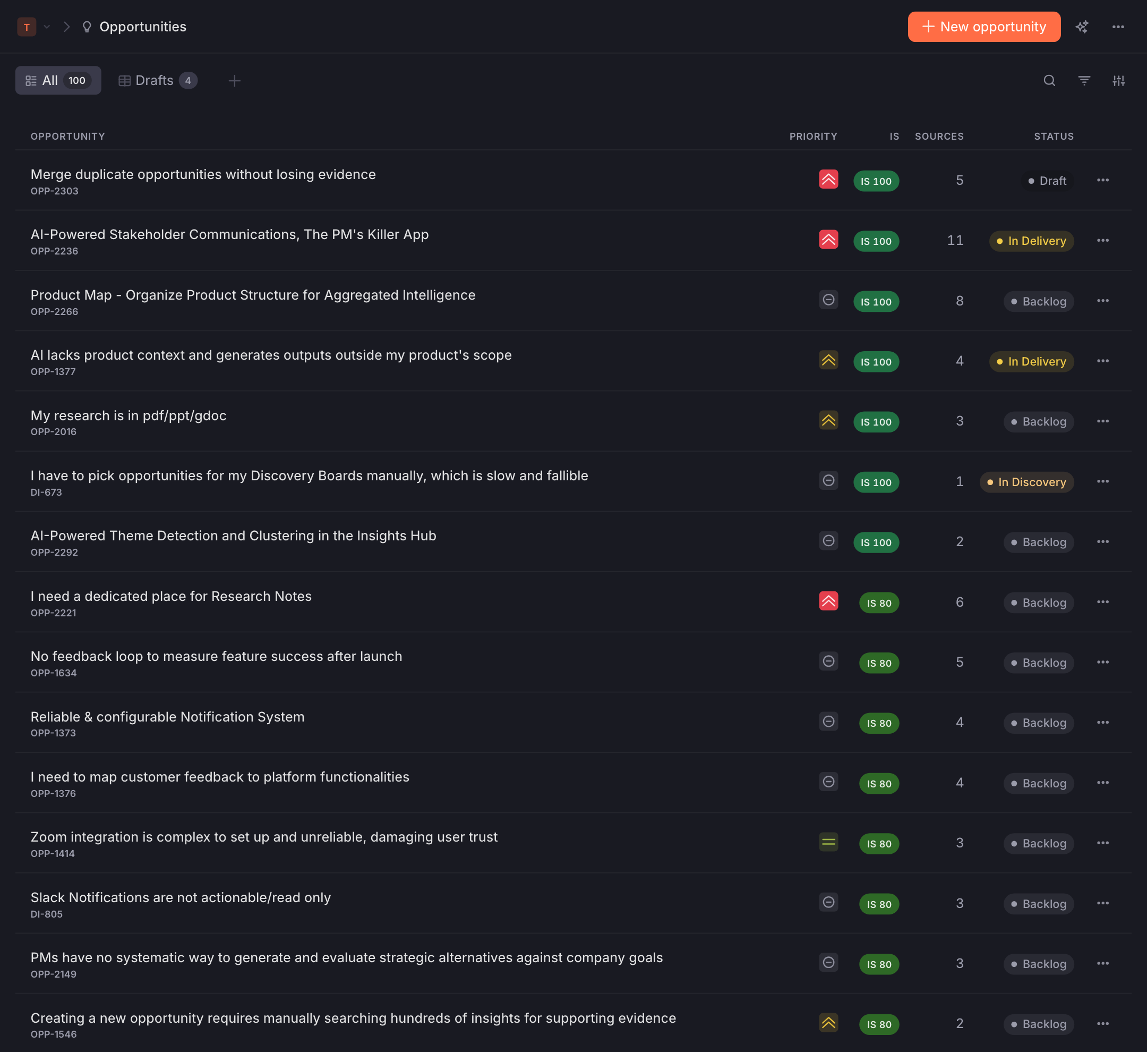This screenshot has width=1147, height=1052.
Task: Open row menu for OPP-1414
Action: click(x=1102, y=843)
